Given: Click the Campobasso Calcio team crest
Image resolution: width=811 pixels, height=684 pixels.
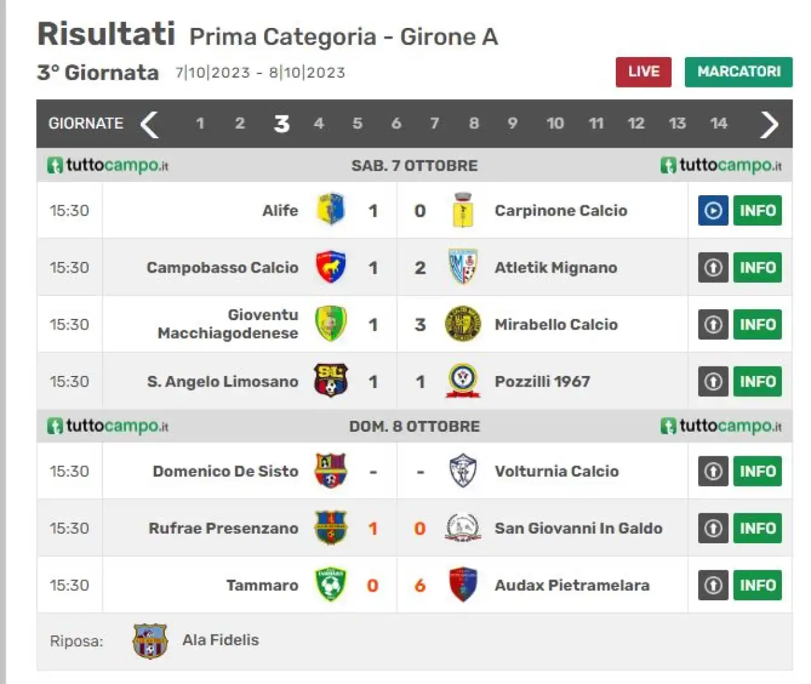Looking at the screenshot, I should coord(331,267).
